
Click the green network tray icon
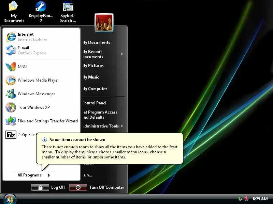240,199
